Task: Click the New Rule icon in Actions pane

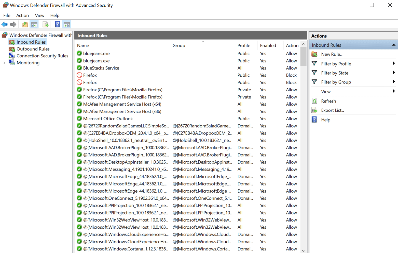Action: coord(314,54)
